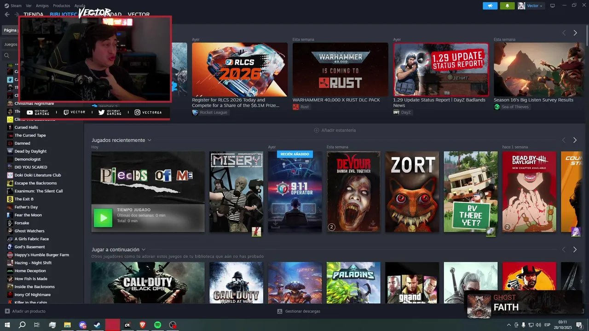The height and width of the screenshot is (331, 589).
Task: Select DID YOU SCARED in library
Action: click(31, 167)
